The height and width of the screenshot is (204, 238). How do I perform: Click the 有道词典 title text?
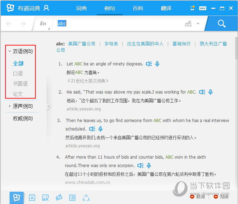click(x=29, y=8)
